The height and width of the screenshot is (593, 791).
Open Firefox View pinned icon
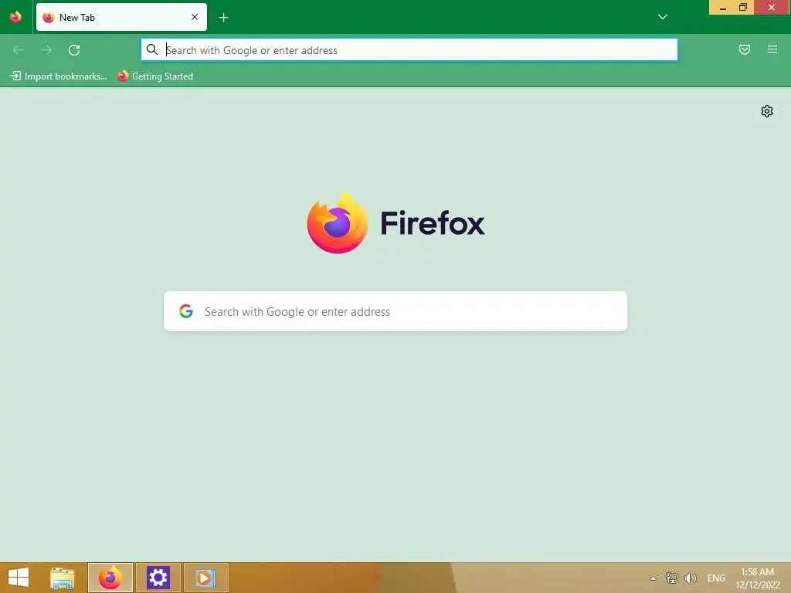point(15,17)
